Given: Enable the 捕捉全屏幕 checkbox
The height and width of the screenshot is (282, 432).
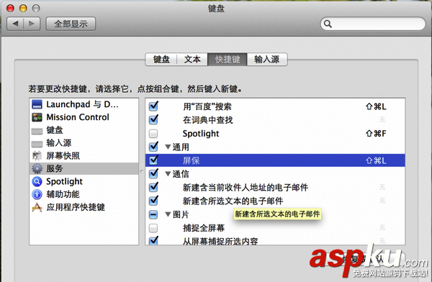Looking at the screenshot, I should click(x=153, y=228).
